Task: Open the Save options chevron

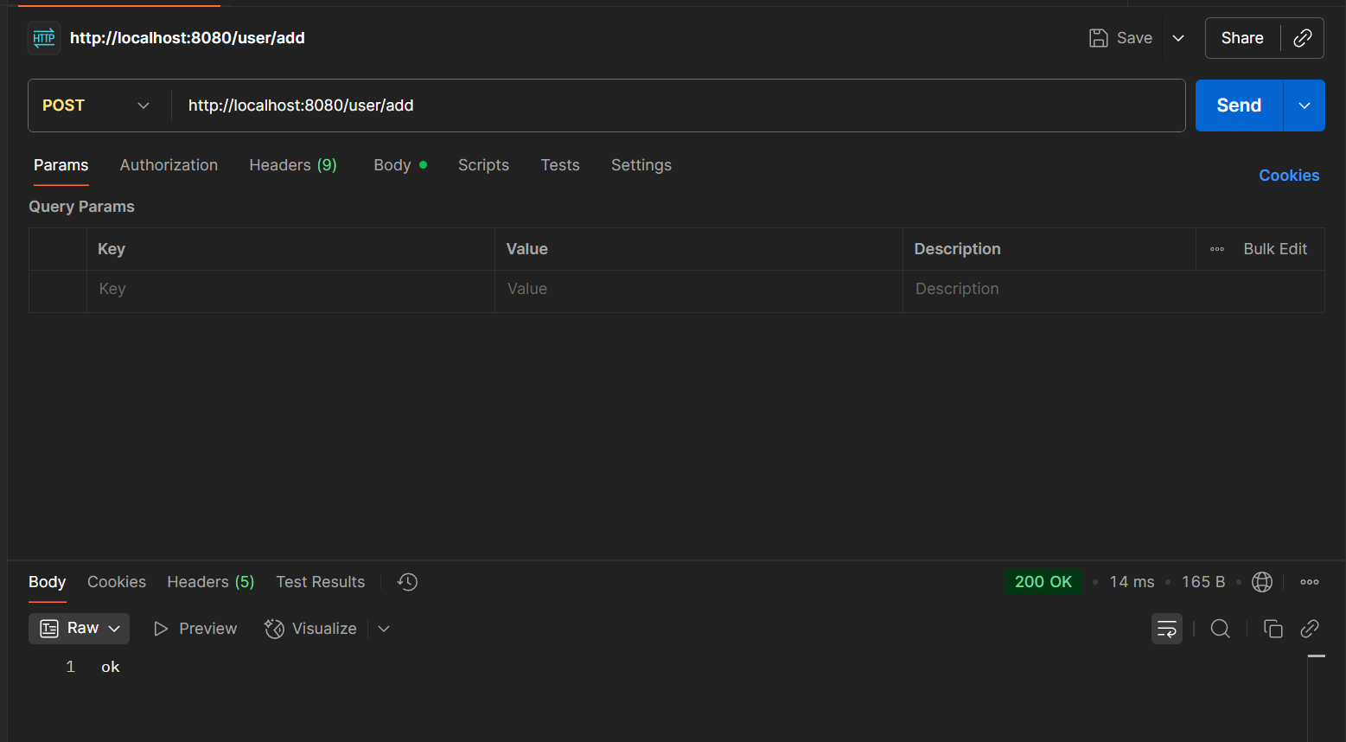Action: point(1177,38)
